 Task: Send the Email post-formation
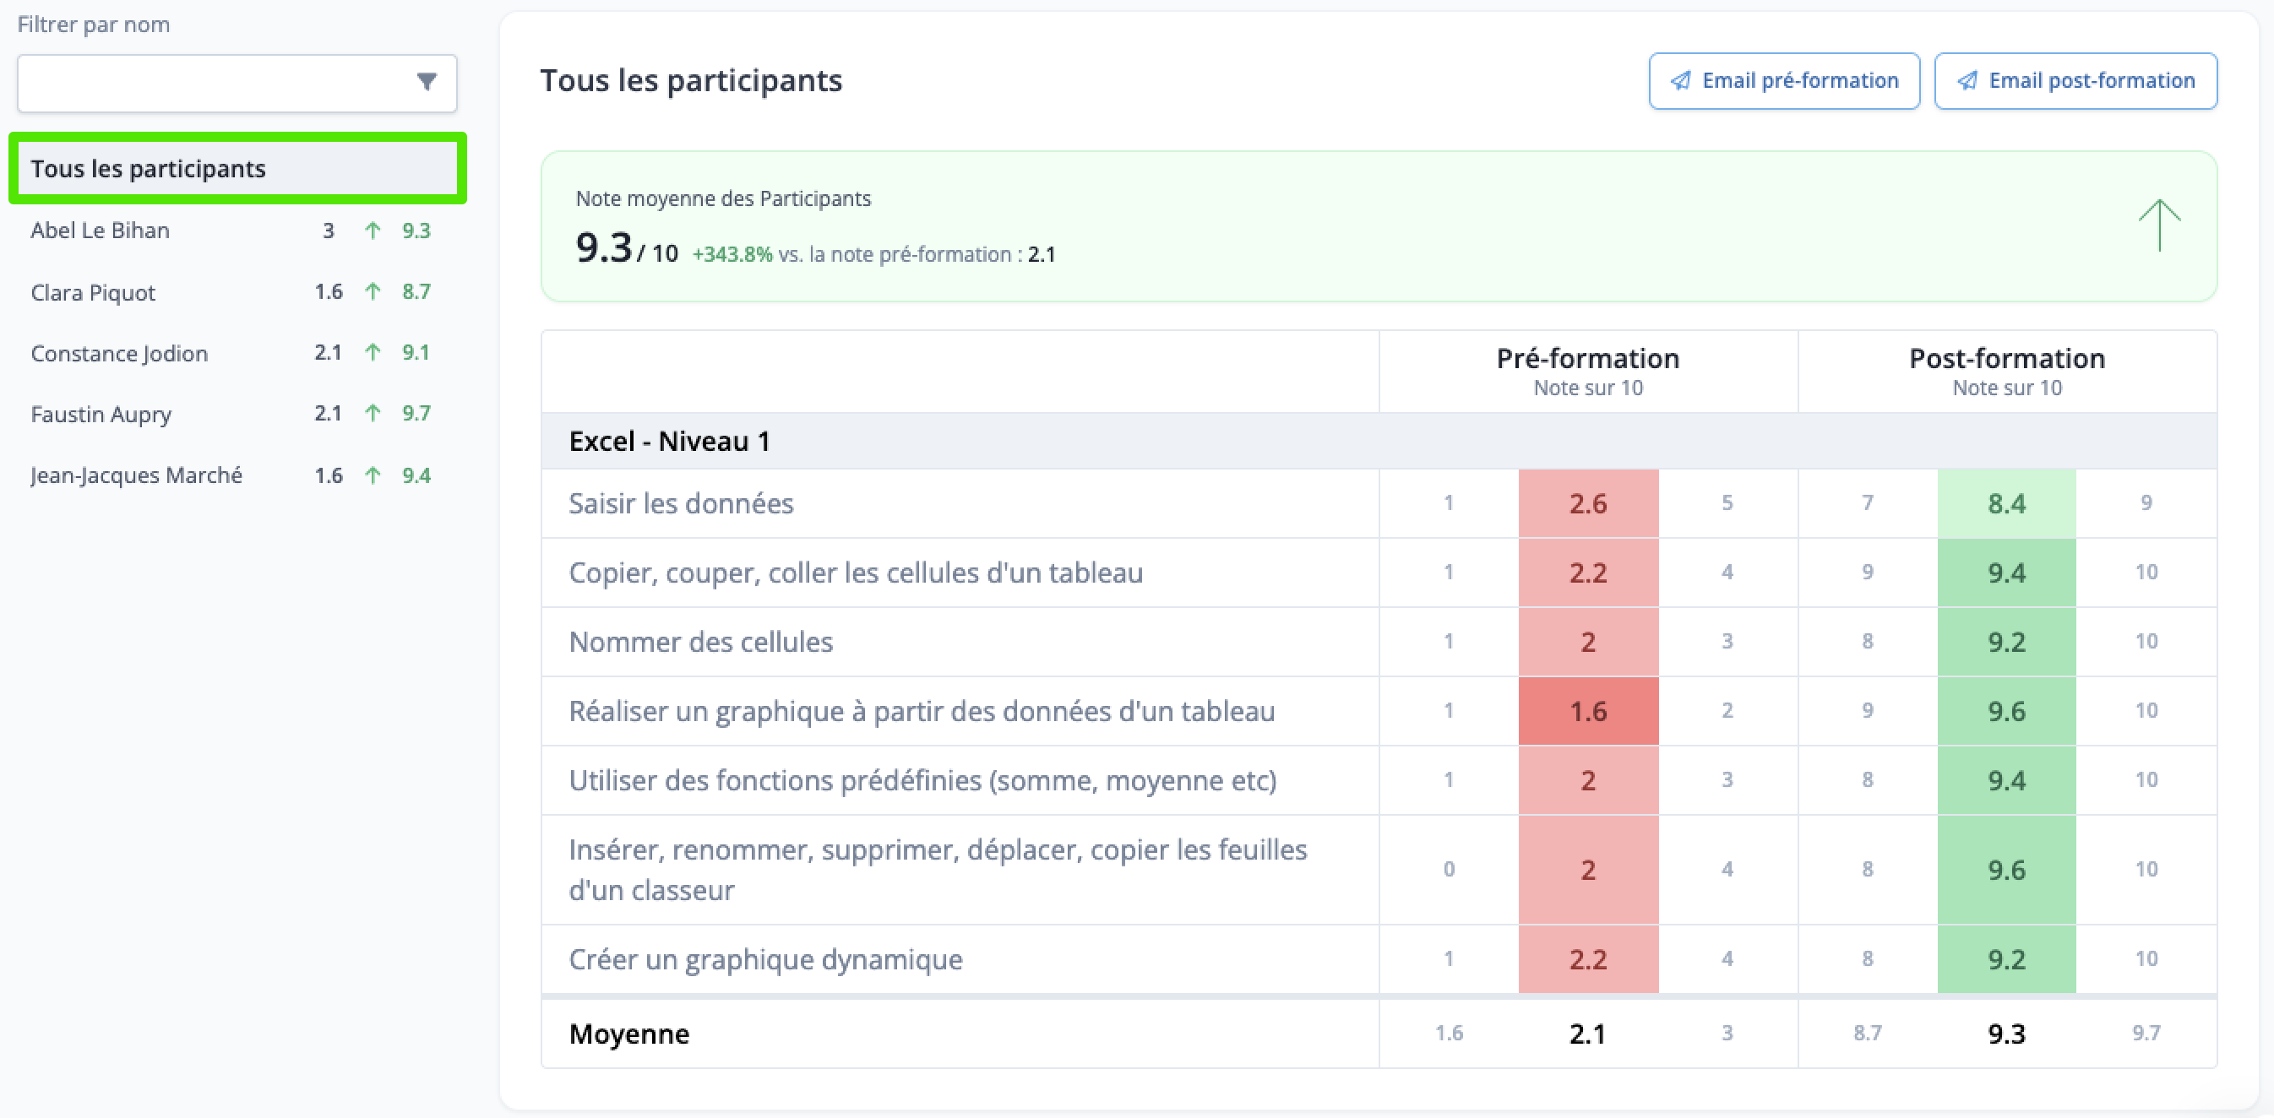[x=2075, y=81]
